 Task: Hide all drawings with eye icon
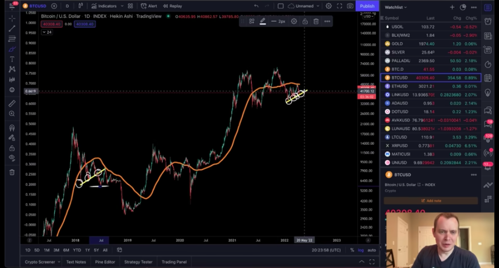tap(12, 158)
